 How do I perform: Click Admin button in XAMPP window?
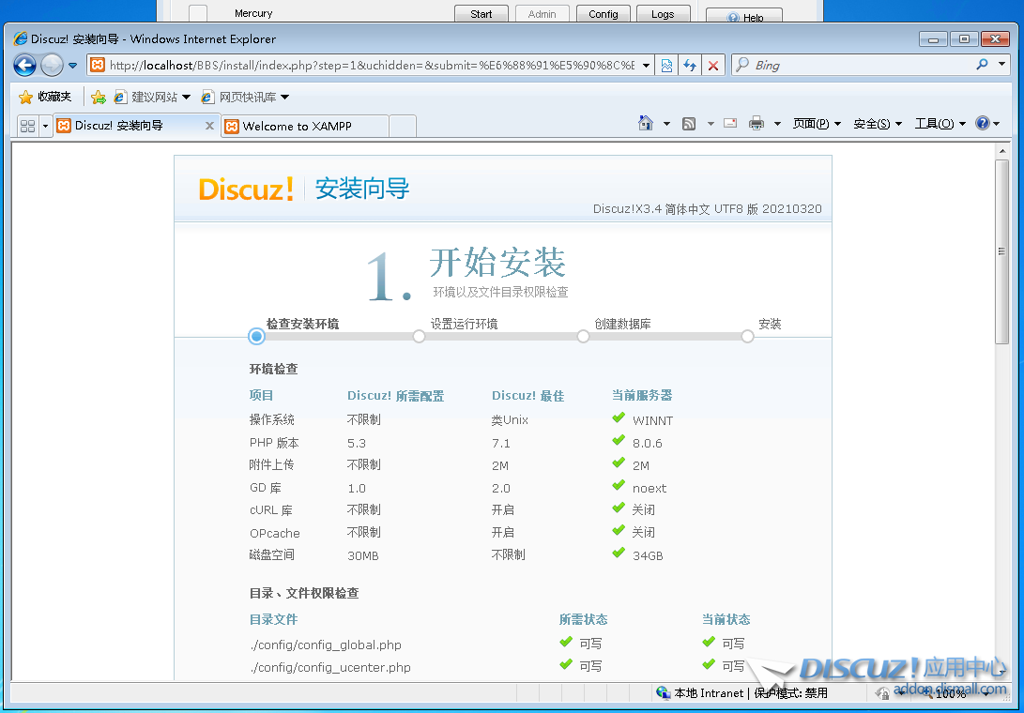(543, 14)
